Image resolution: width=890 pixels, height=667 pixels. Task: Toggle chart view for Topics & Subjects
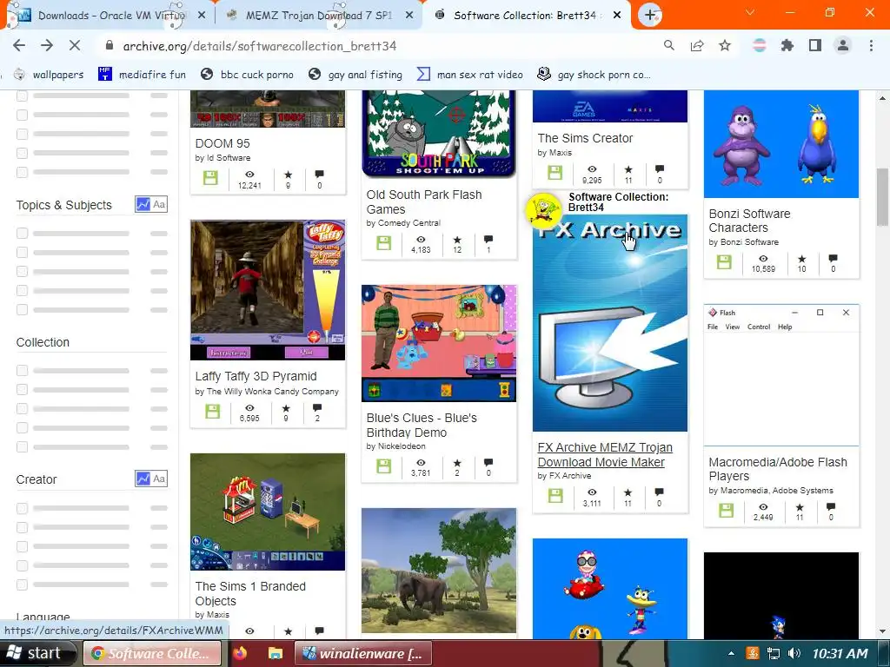(x=143, y=204)
